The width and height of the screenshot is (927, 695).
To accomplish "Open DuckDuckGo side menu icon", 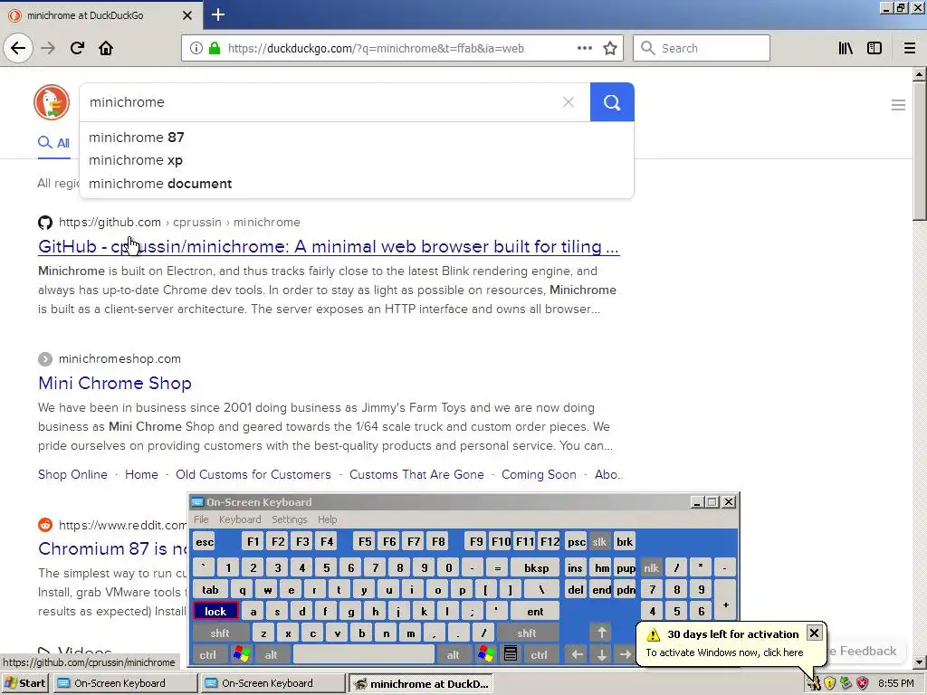I will click(x=898, y=105).
